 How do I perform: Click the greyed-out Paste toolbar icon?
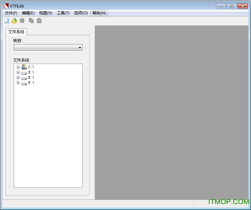(x=39, y=21)
